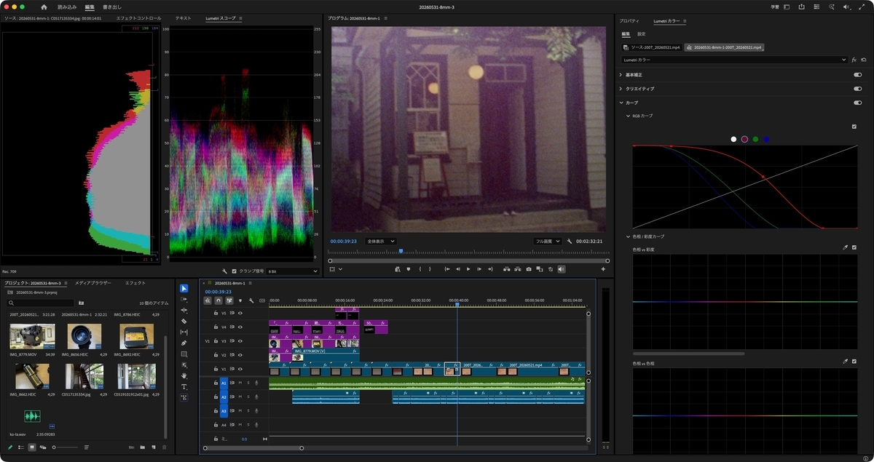874x462 pixels.
Task: Switch to 読み込み workspace tab
Action: tap(68, 7)
